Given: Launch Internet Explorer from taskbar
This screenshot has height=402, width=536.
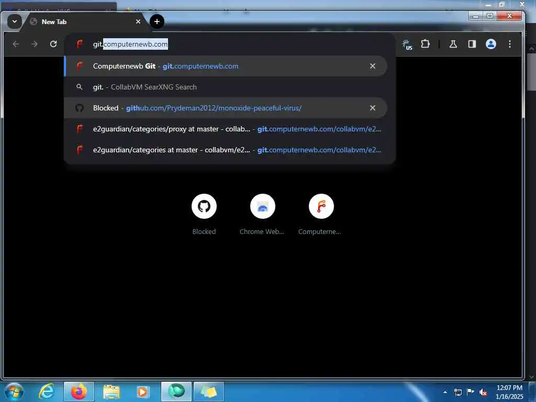Looking at the screenshot, I should coord(47,392).
